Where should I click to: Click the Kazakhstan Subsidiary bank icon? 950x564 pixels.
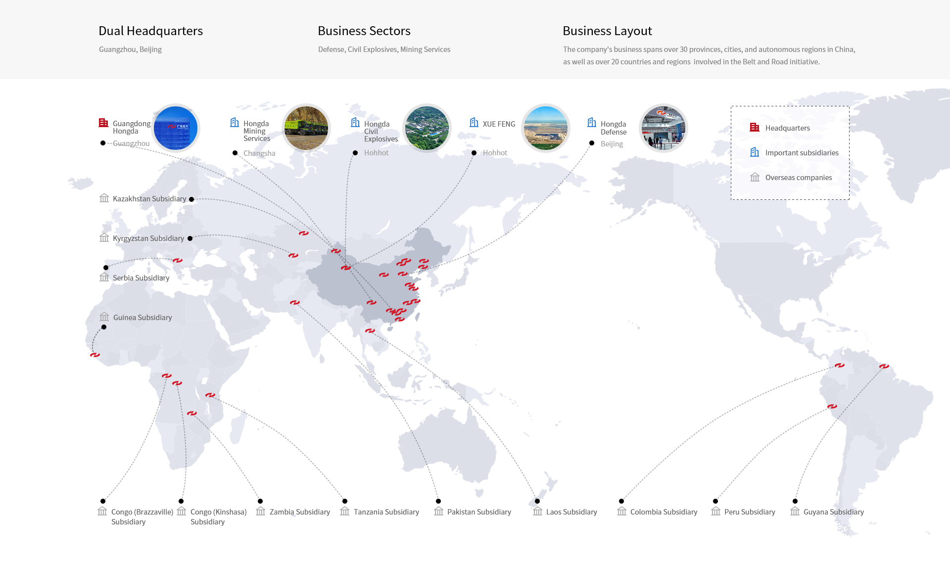coord(104,198)
